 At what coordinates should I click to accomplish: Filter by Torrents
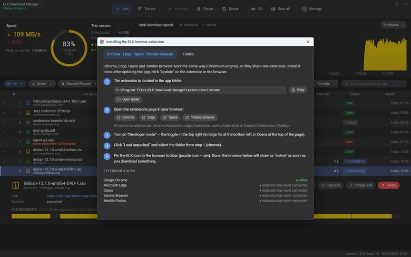(326, 84)
